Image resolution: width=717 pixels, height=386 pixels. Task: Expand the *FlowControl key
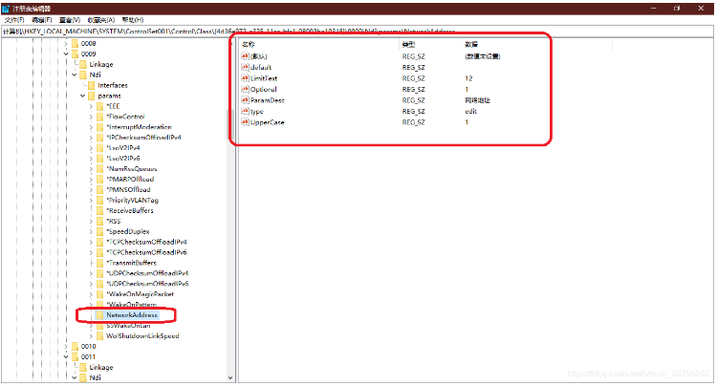(91, 117)
